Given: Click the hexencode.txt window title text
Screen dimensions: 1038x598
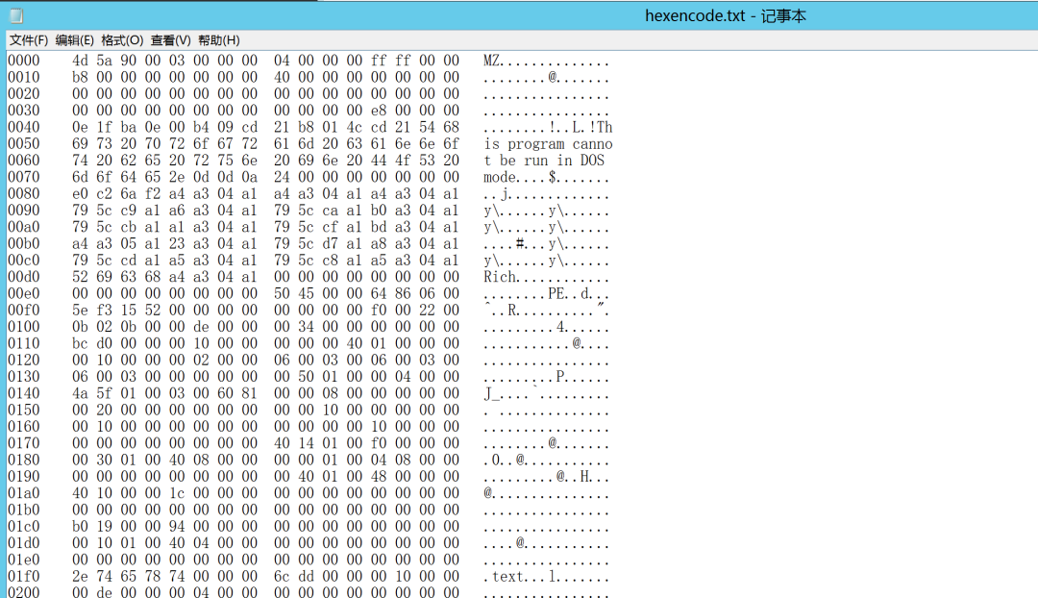Looking at the screenshot, I should 726,16.
